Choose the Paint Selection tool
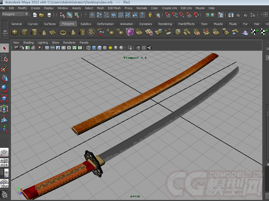The height and width of the screenshot is (201, 269). (x=4, y=69)
